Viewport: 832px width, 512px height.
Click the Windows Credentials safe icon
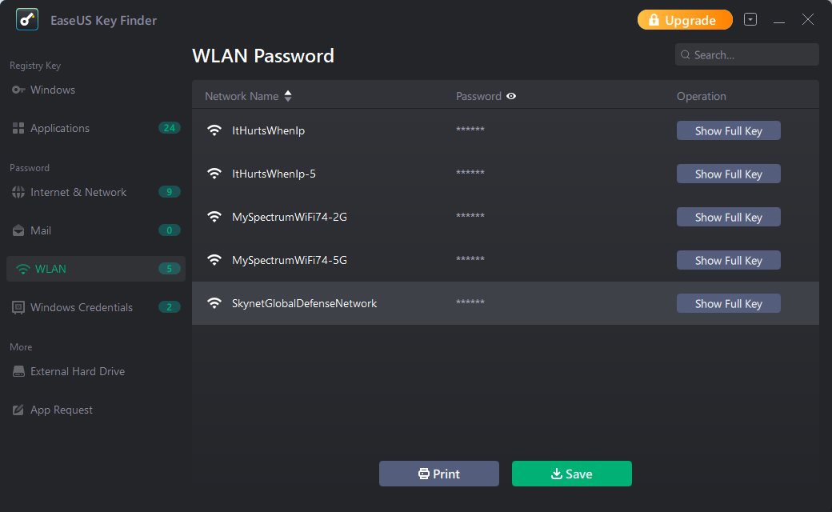(x=18, y=307)
